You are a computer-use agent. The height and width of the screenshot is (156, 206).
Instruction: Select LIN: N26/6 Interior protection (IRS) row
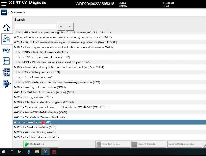[x=110, y=82]
